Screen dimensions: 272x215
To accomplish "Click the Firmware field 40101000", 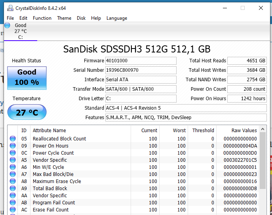I will [x=141, y=61].
